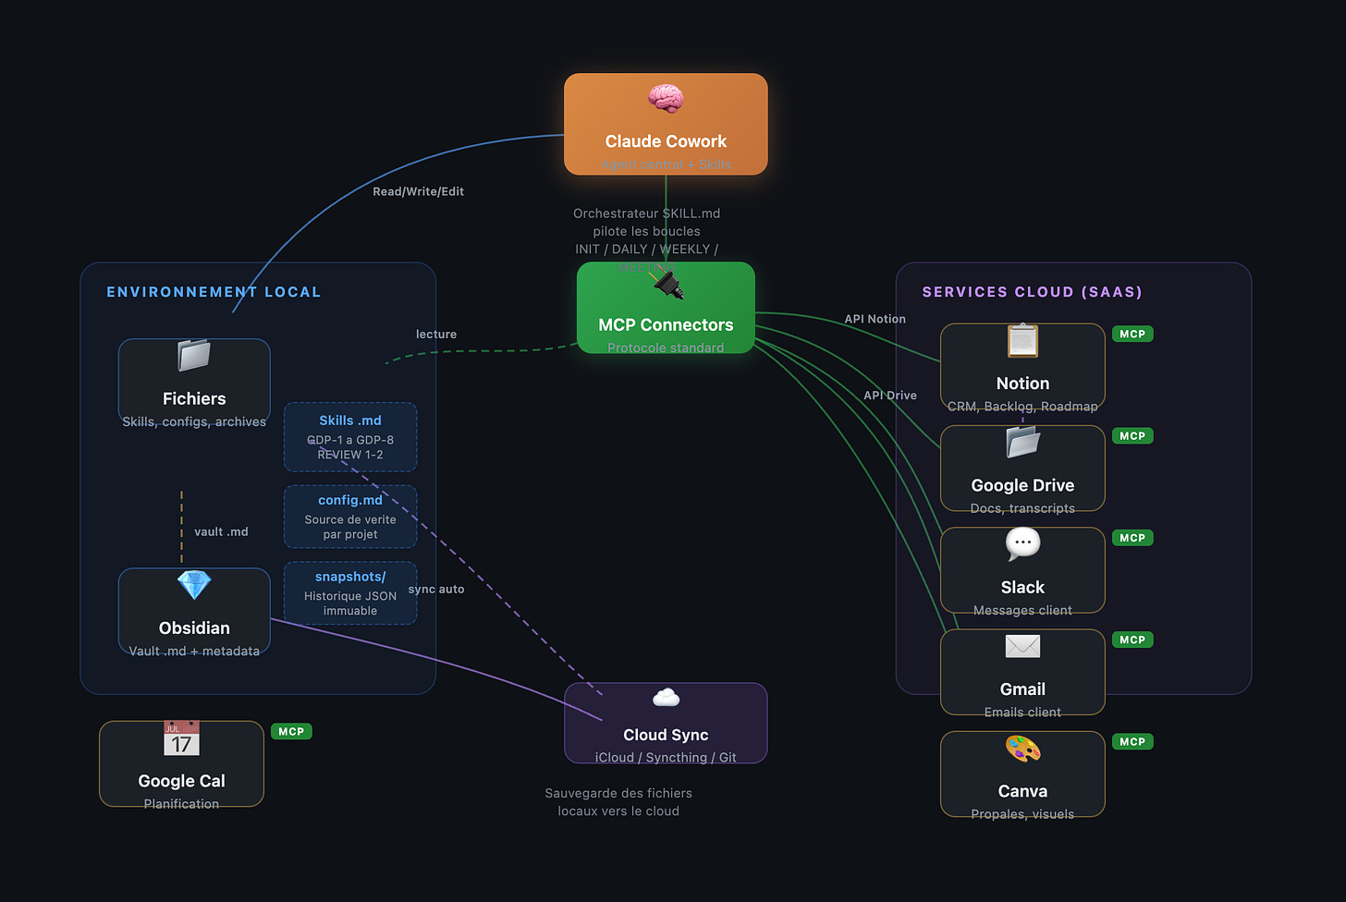Click the MCP badge next to Notion
Viewport: 1346px width, 902px height.
(x=1132, y=334)
